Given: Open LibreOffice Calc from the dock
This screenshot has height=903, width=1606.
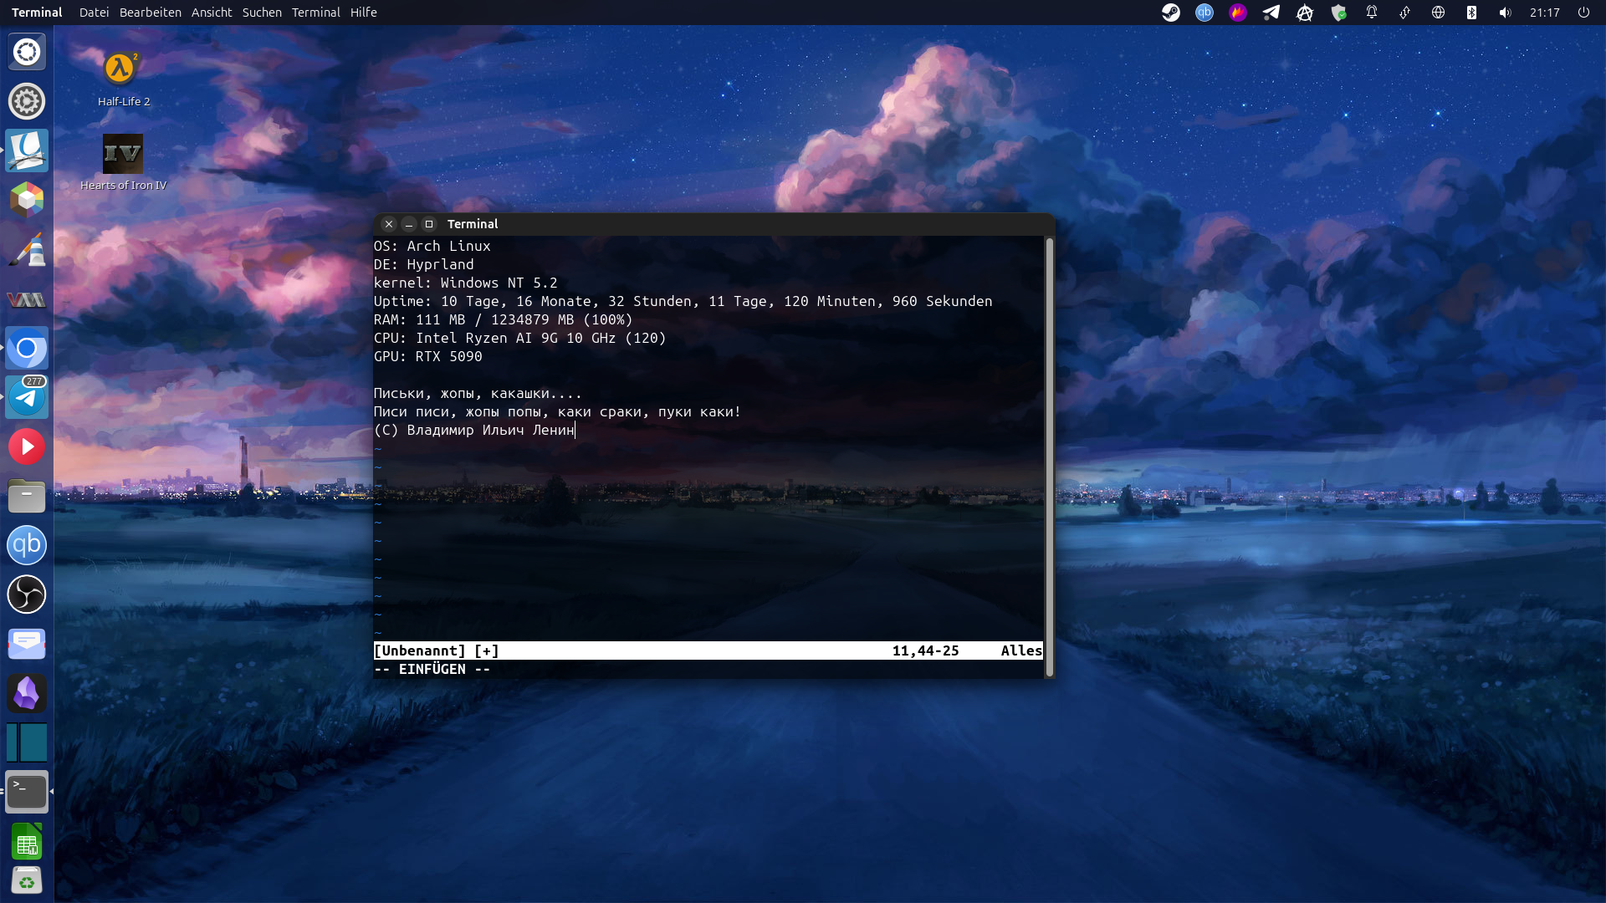Looking at the screenshot, I should pos(27,843).
